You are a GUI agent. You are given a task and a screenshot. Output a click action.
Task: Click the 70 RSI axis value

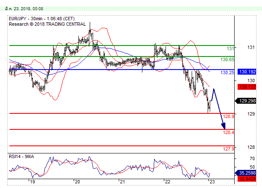[x=252, y=158]
